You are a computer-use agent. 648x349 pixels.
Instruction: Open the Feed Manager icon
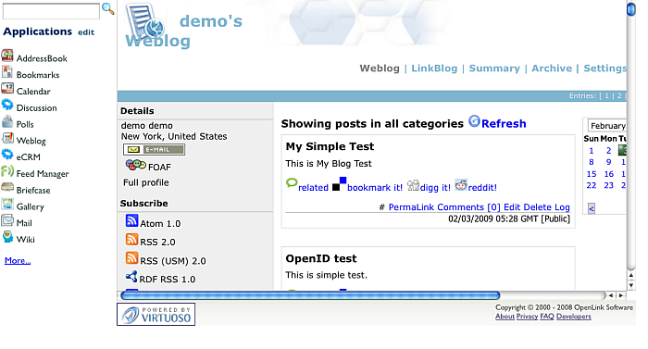(7, 170)
